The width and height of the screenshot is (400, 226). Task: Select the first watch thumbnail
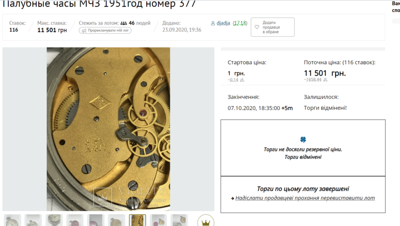(12, 220)
